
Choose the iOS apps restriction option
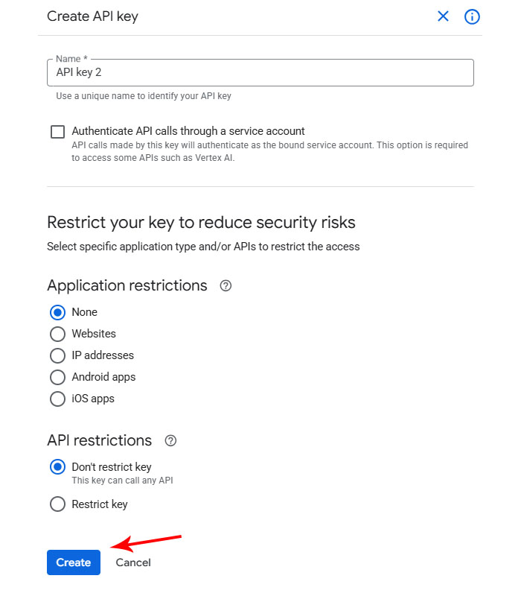(x=57, y=399)
